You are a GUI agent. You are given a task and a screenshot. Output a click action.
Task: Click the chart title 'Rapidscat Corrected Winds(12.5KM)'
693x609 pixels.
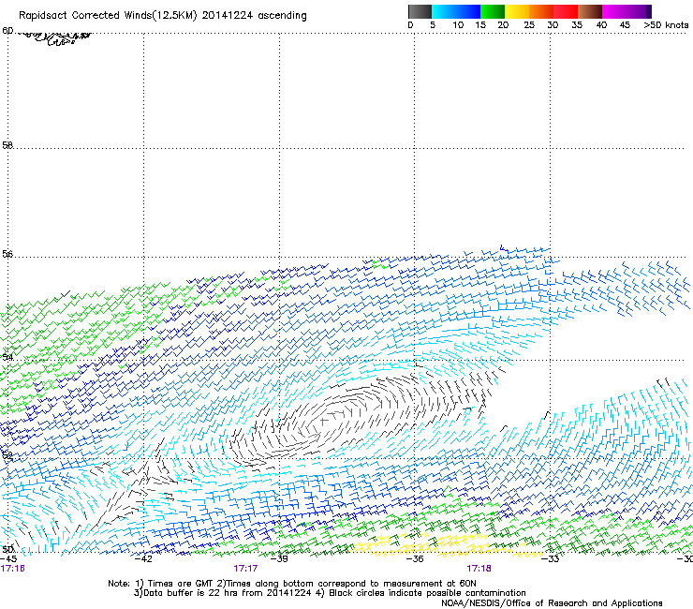(x=108, y=16)
